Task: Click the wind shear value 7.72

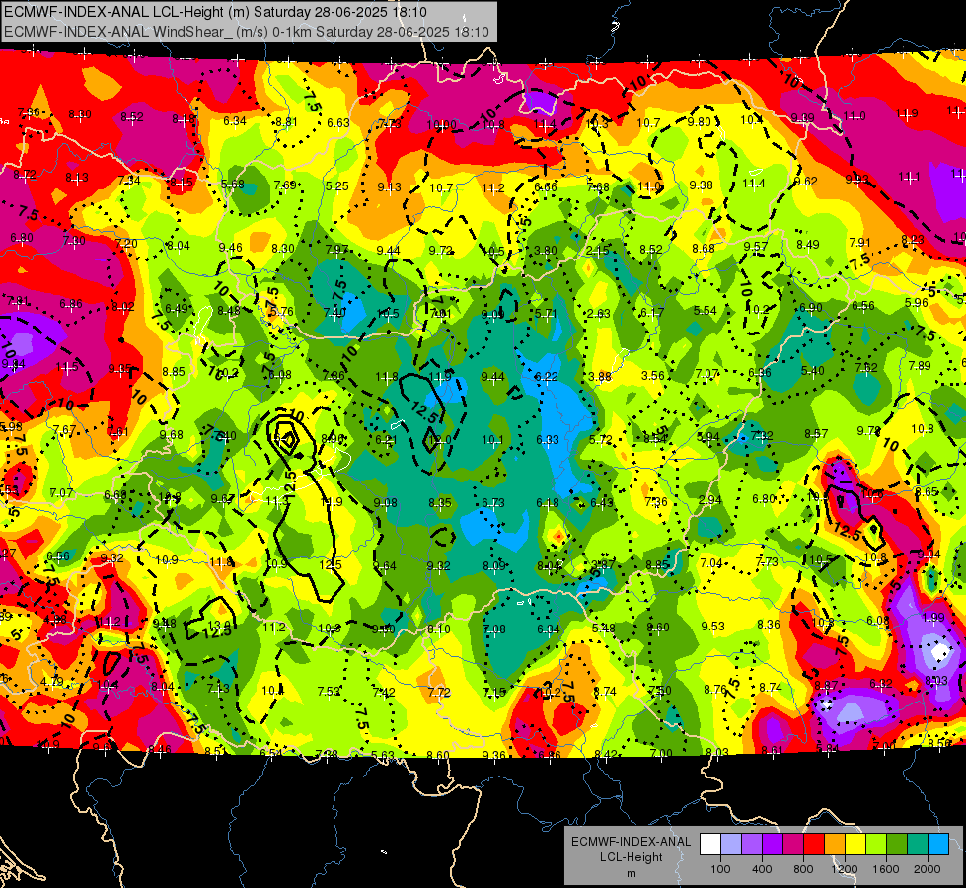Action: [439, 692]
